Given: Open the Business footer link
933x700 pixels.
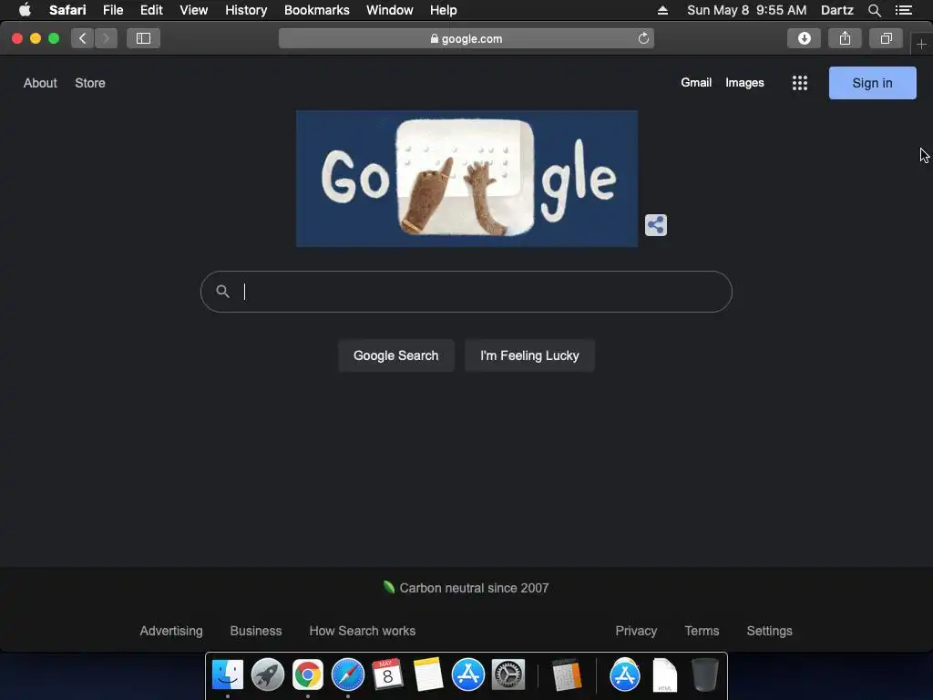Looking at the screenshot, I should coord(256,631).
